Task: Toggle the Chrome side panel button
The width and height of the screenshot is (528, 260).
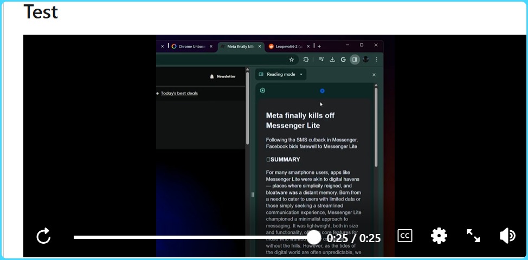Action: (355, 60)
